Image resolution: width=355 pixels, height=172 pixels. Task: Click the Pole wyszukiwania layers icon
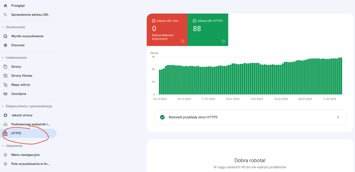pyautogui.click(x=6, y=164)
